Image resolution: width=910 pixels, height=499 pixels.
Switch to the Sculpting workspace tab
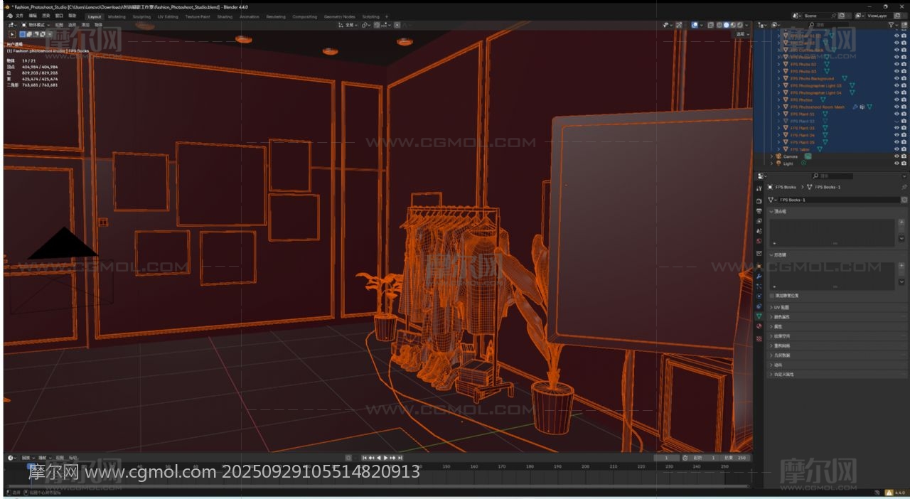[141, 16]
